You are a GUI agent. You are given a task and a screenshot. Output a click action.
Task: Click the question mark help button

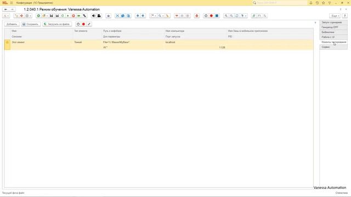345,16
